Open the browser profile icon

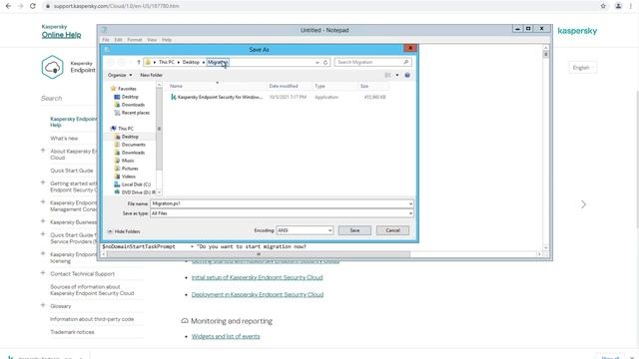click(x=618, y=6)
